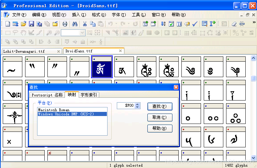Open the 插入(I) menu

[x=79, y=15]
